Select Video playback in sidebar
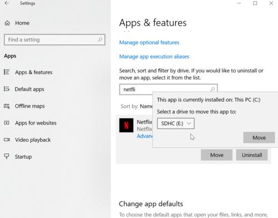 [x=33, y=140]
